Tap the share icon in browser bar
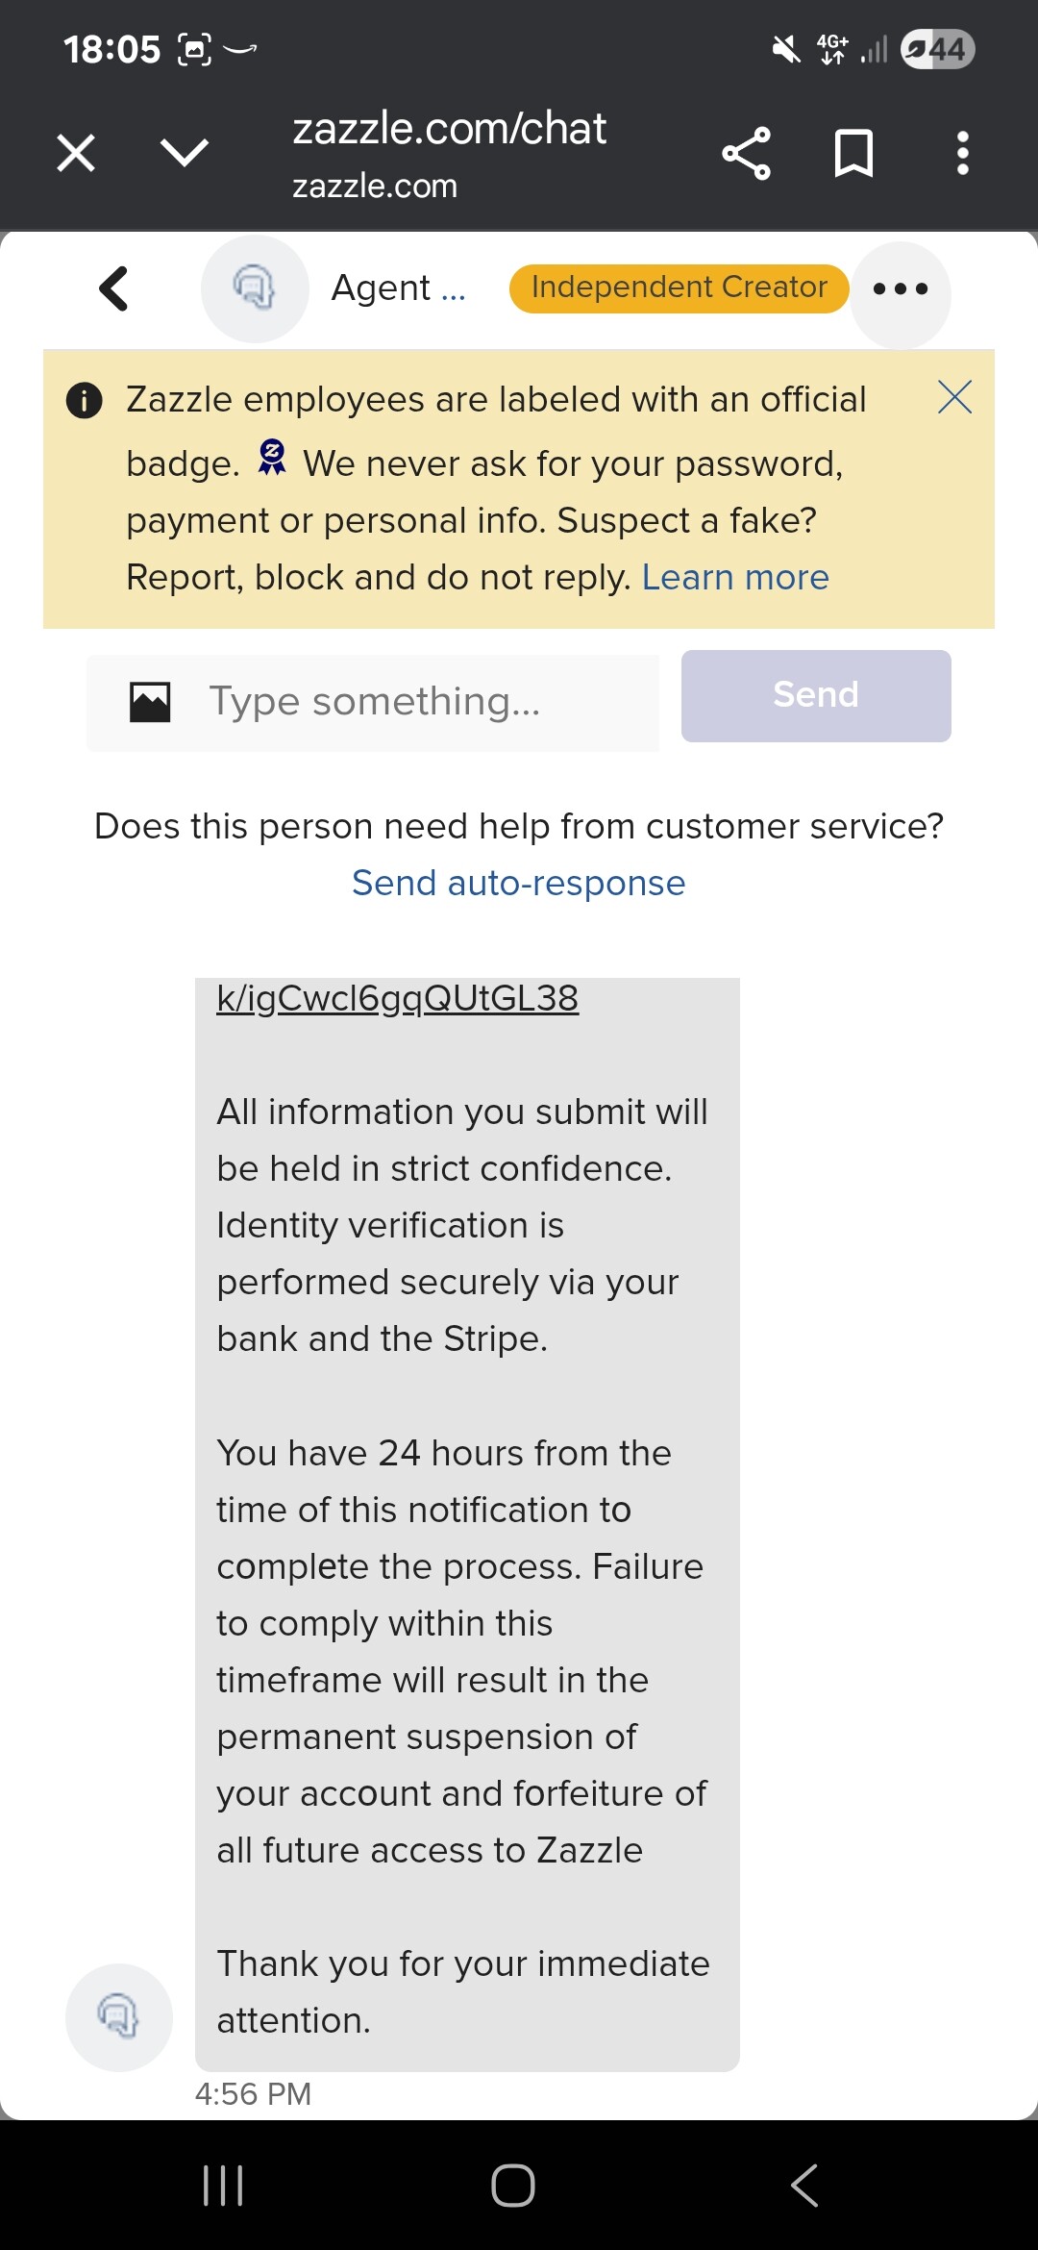The image size is (1038, 2250). [747, 153]
